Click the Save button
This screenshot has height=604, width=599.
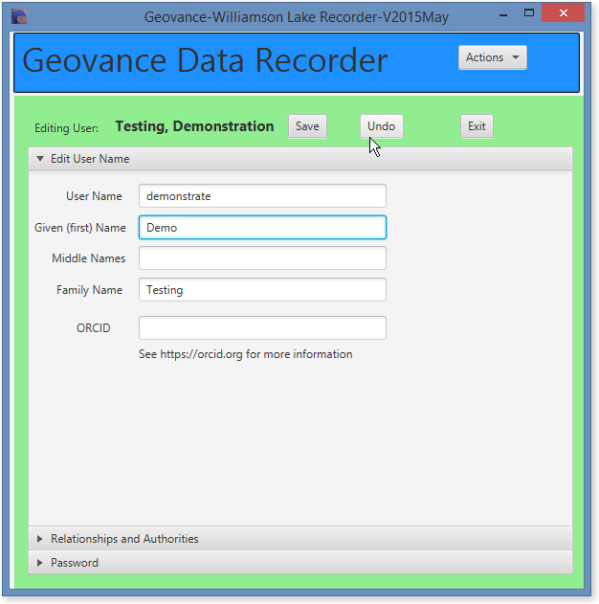307,126
